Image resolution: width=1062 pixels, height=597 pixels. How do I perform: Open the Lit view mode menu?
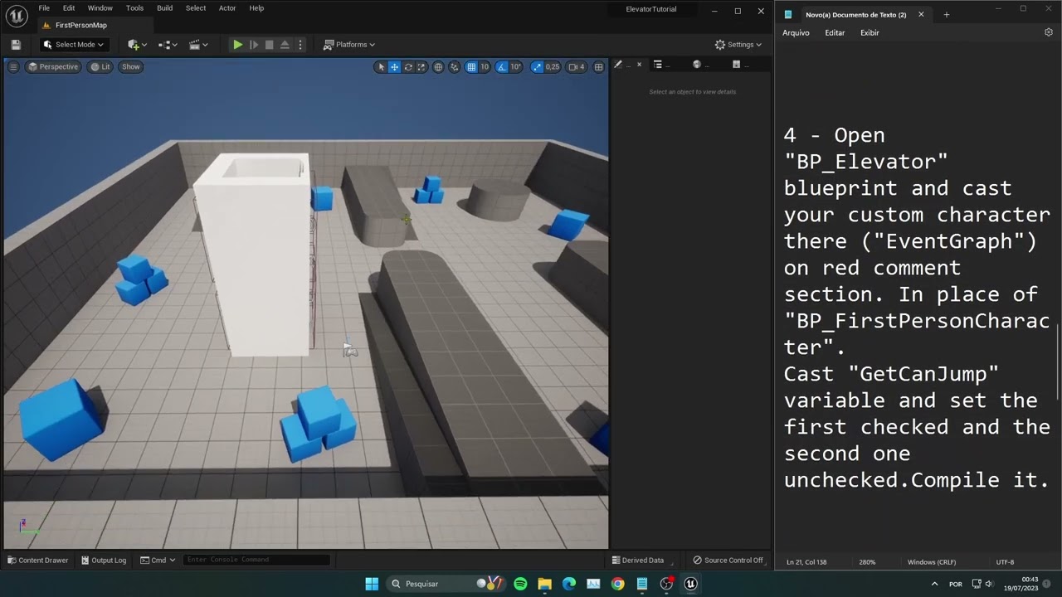pos(100,66)
